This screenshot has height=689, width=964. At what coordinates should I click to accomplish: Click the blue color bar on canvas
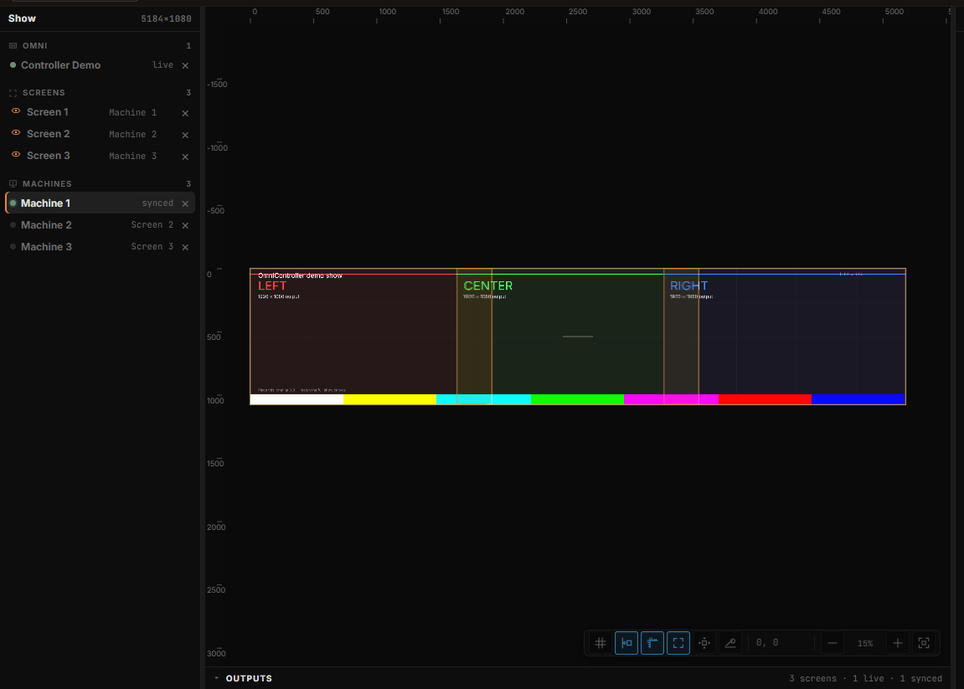point(858,398)
